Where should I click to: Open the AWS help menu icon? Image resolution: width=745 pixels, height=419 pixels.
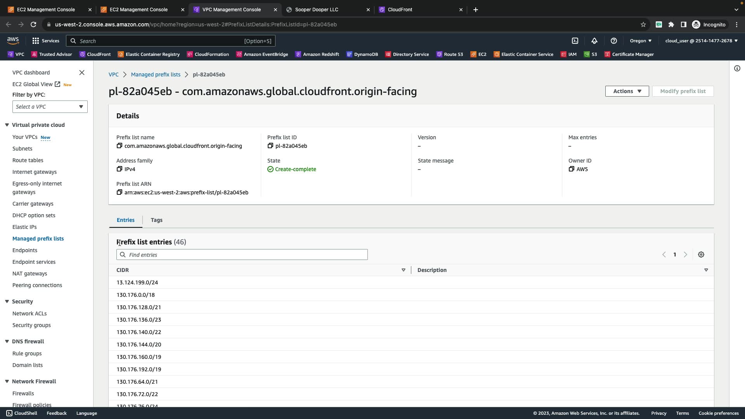(614, 41)
